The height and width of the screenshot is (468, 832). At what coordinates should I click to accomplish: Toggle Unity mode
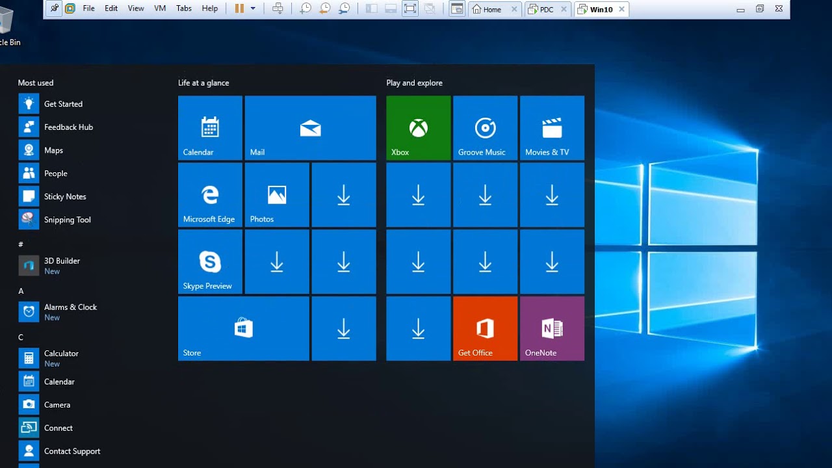tap(430, 8)
